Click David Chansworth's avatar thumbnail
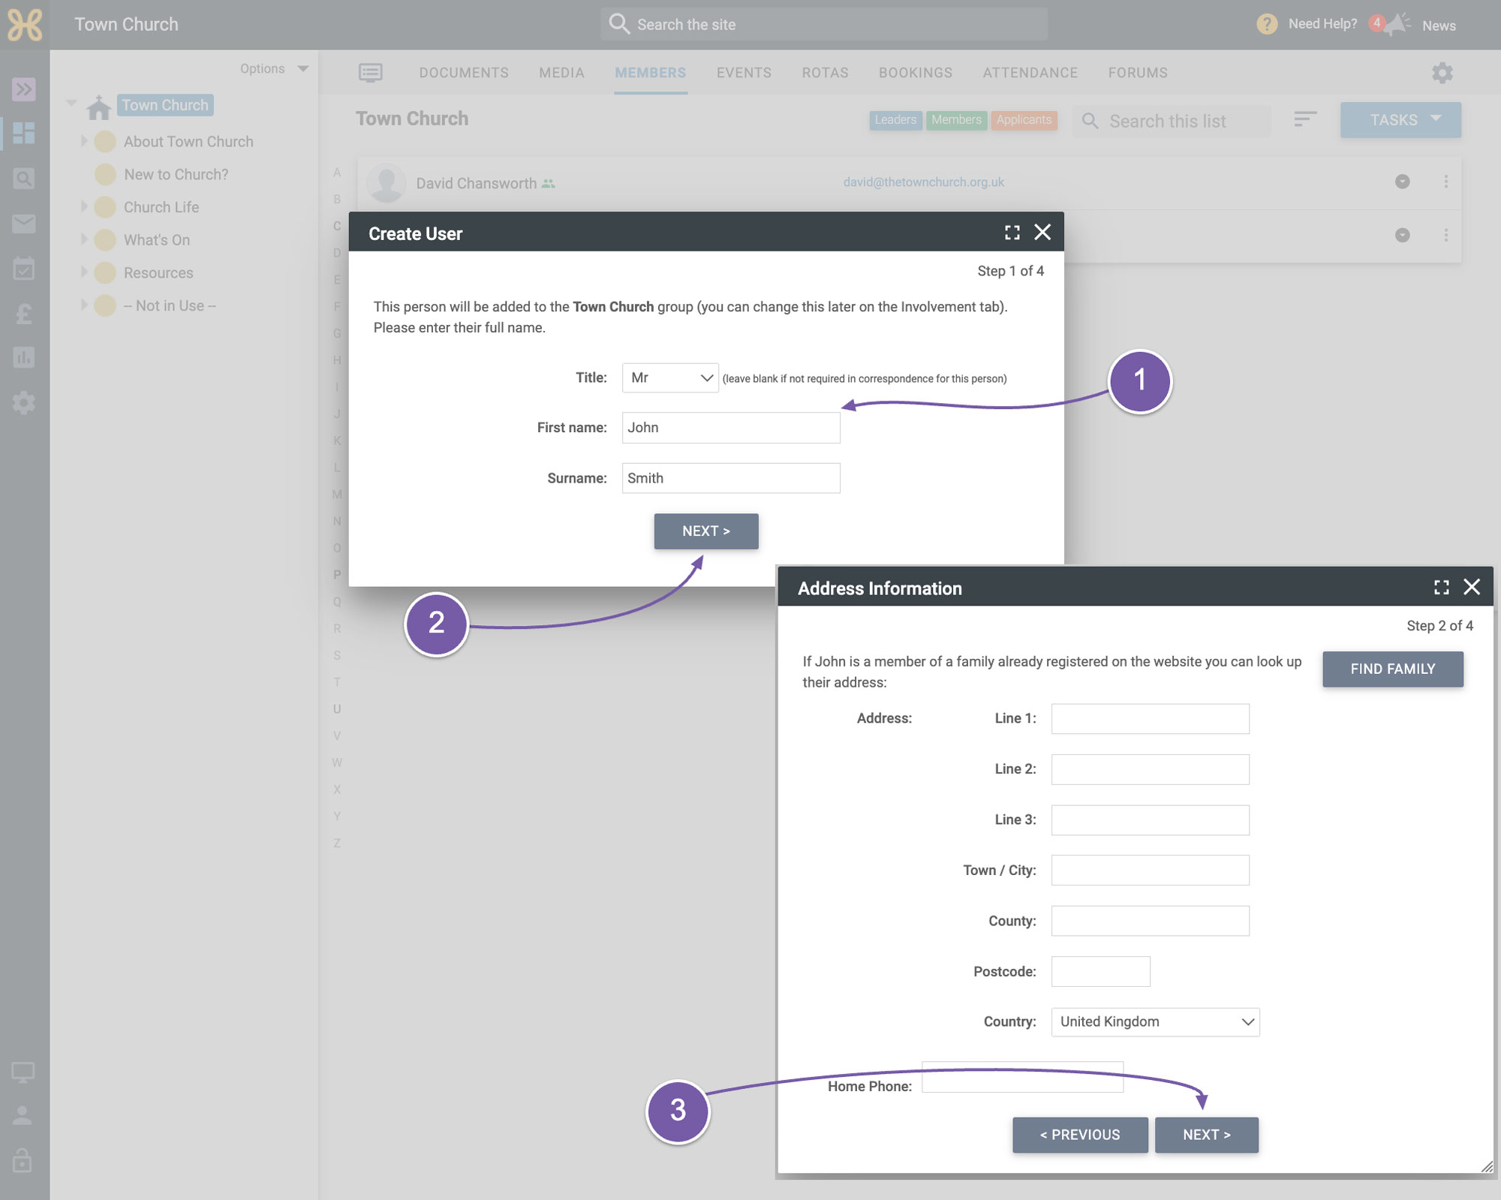 387,183
